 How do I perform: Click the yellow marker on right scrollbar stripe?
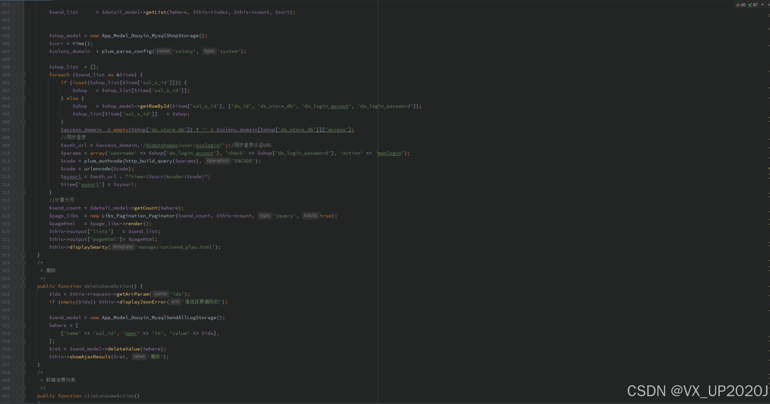point(769,168)
